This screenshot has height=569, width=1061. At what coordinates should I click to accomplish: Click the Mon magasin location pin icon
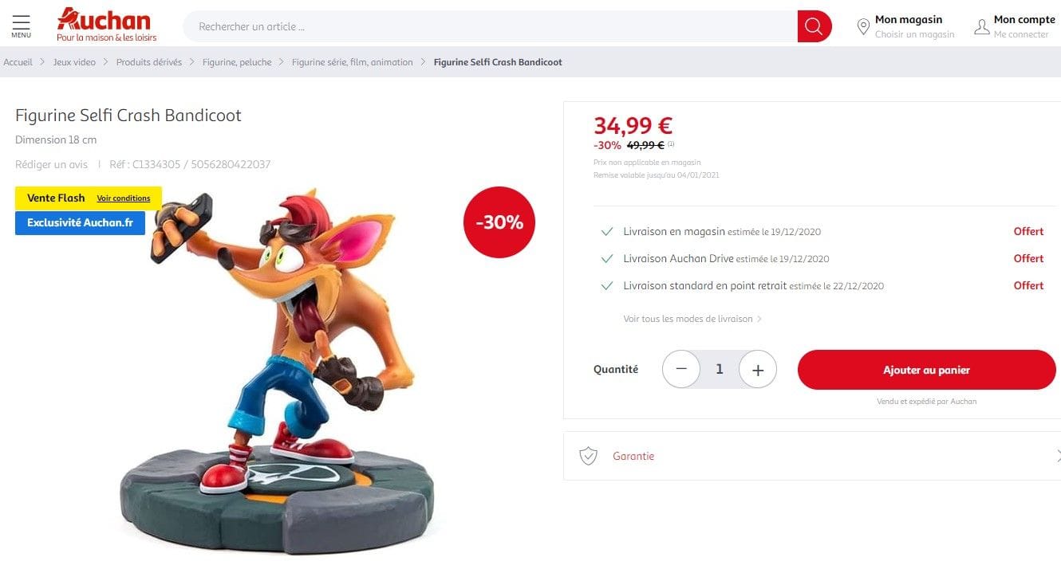tap(862, 27)
